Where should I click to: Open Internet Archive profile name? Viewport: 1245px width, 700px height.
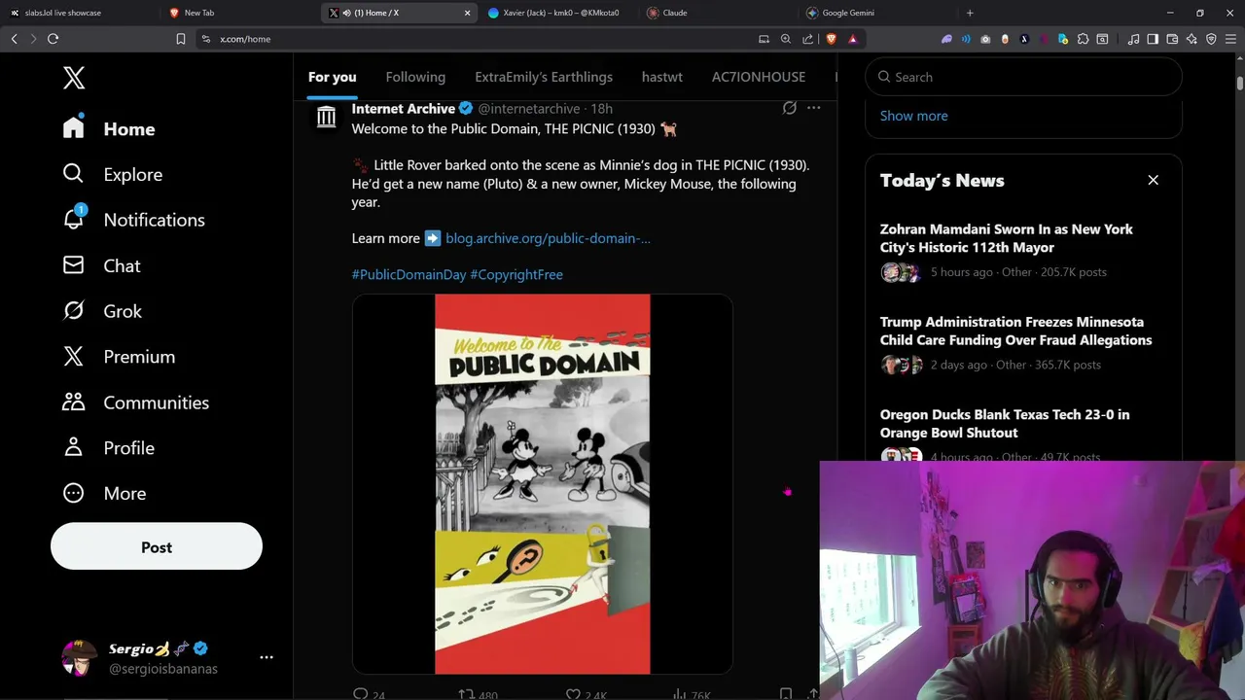tap(403, 108)
